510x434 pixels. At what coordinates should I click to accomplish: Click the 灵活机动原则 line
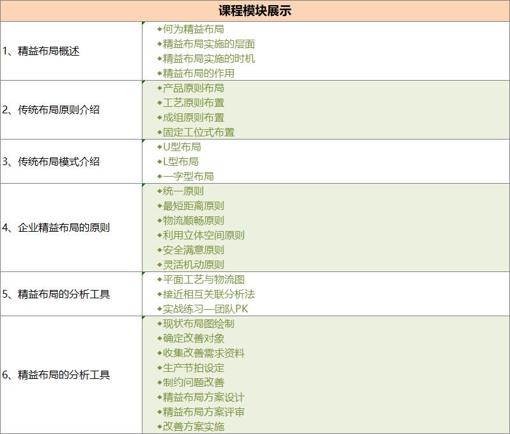(193, 264)
